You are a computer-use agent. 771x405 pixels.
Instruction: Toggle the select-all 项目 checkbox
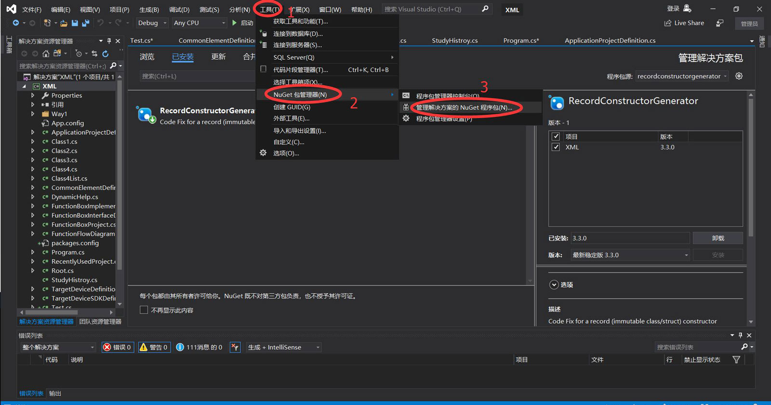click(x=556, y=136)
